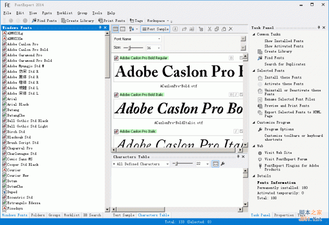Click the copy icon in preview toolbar
329x225 pixels.
tap(217, 29)
